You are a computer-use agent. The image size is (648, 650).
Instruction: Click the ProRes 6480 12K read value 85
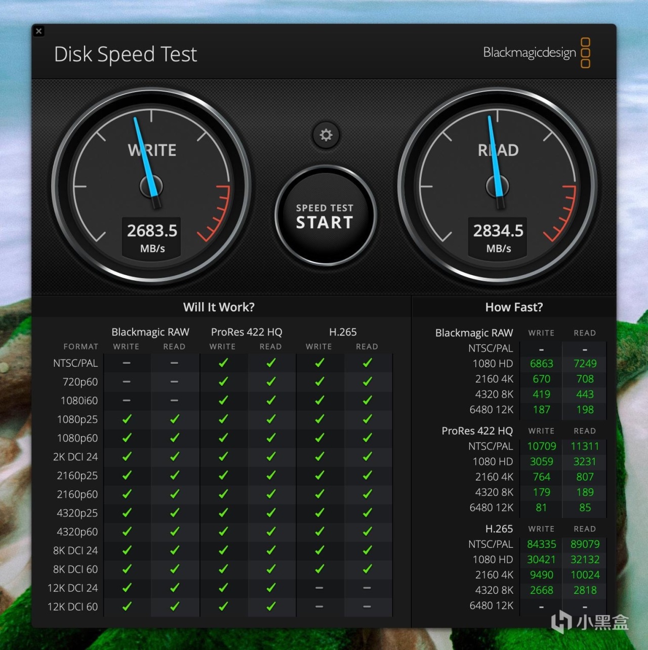(x=585, y=507)
